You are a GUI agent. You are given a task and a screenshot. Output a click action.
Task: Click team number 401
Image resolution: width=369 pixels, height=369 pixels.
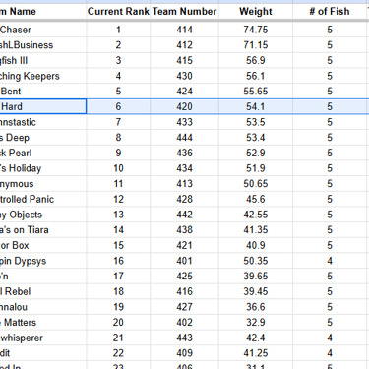click(x=184, y=261)
